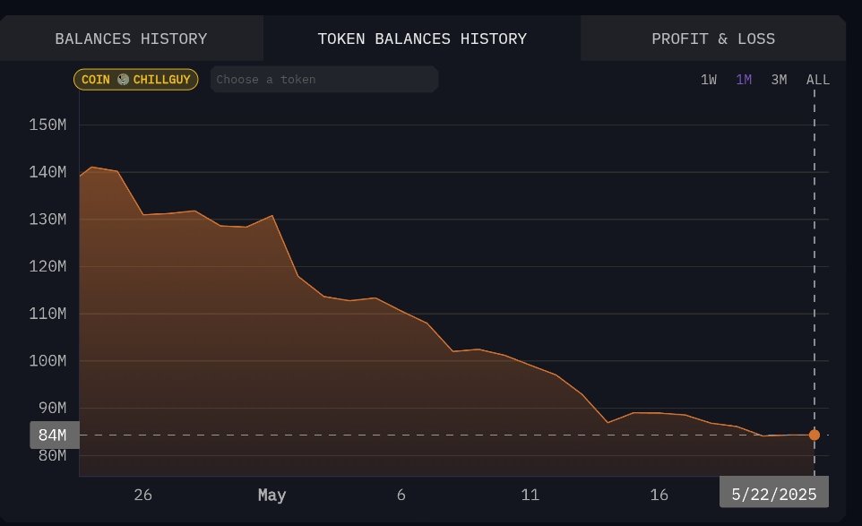Click the 5/22/2025 date label
The height and width of the screenshot is (526, 862).
pos(774,494)
